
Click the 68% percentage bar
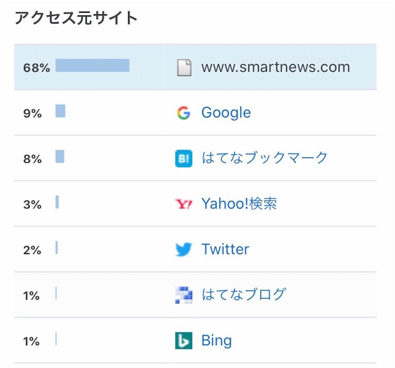click(93, 65)
